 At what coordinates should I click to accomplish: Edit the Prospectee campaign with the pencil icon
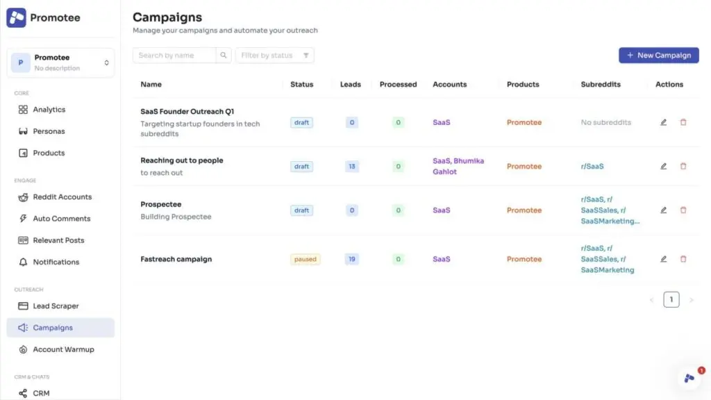pos(663,210)
